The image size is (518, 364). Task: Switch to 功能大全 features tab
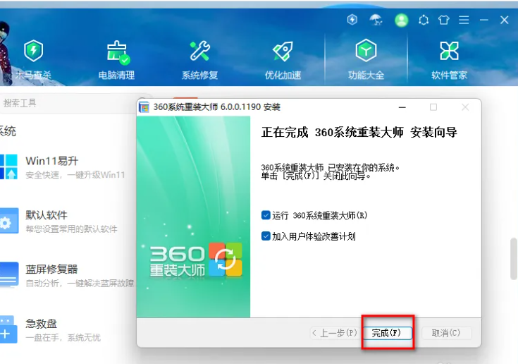click(366, 59)
